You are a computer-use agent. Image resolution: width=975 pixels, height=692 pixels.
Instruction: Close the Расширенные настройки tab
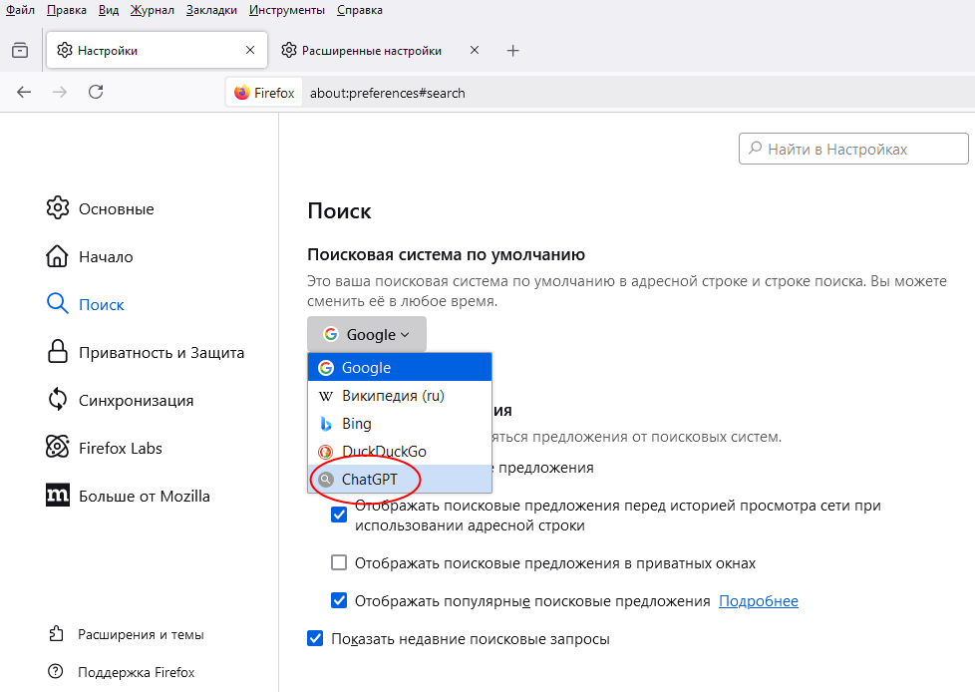(x=475, y=50)
